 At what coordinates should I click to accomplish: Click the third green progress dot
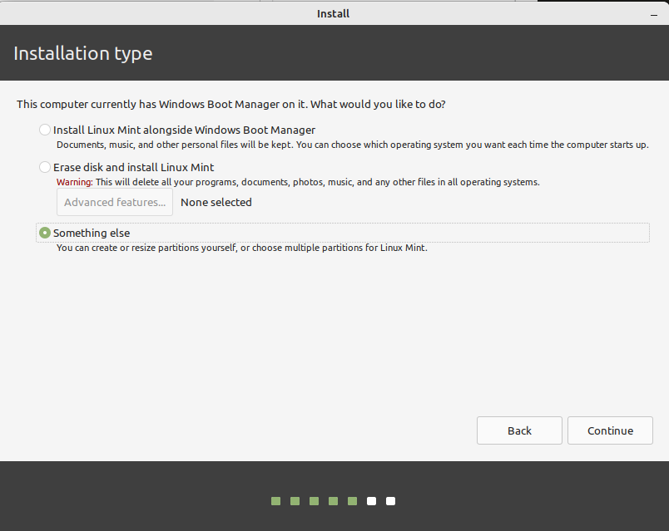coord(314,501)
